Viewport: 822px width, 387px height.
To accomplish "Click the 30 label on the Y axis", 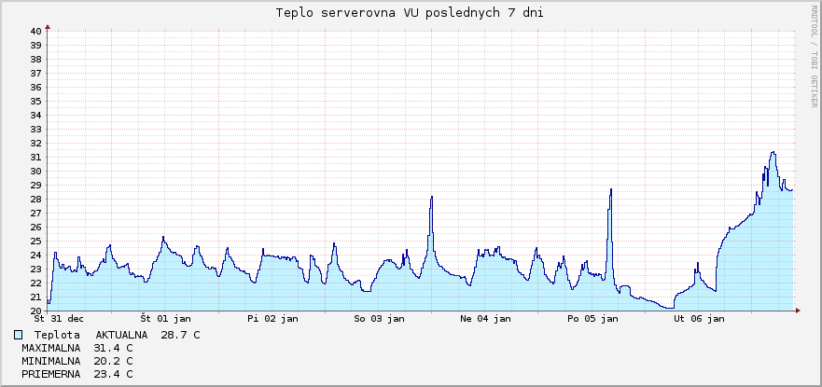I will [x=35, y=172].
